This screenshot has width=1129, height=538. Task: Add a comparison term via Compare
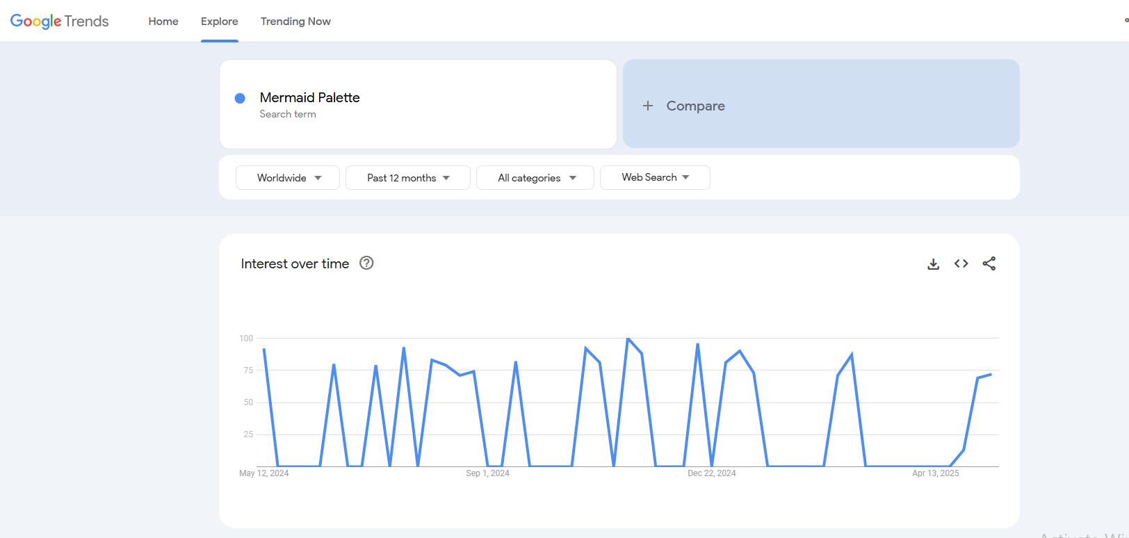click(x=821, y=104)
